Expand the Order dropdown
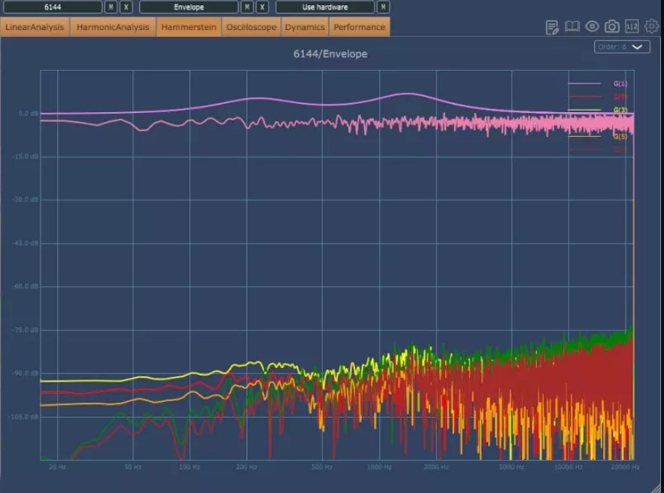The width and height of the screenshot is (664, 493). pos(622,47)
